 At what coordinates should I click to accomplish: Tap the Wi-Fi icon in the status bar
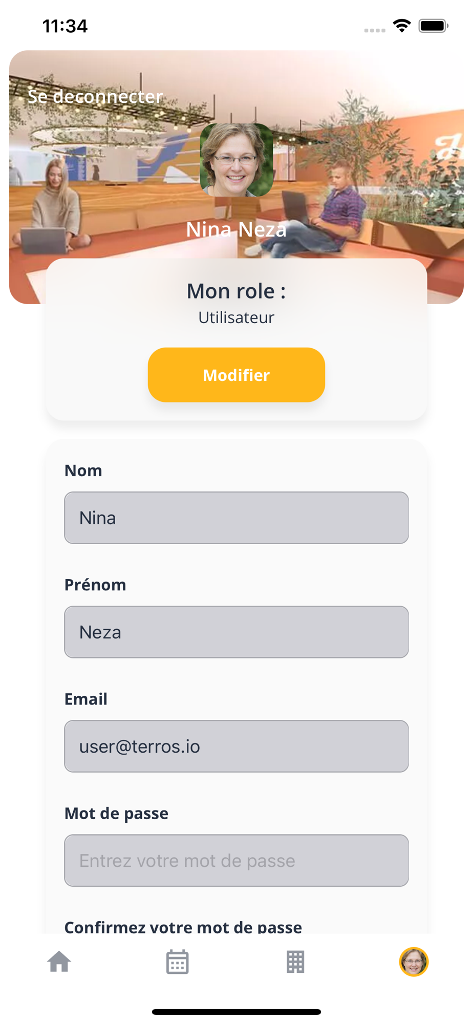402,26
